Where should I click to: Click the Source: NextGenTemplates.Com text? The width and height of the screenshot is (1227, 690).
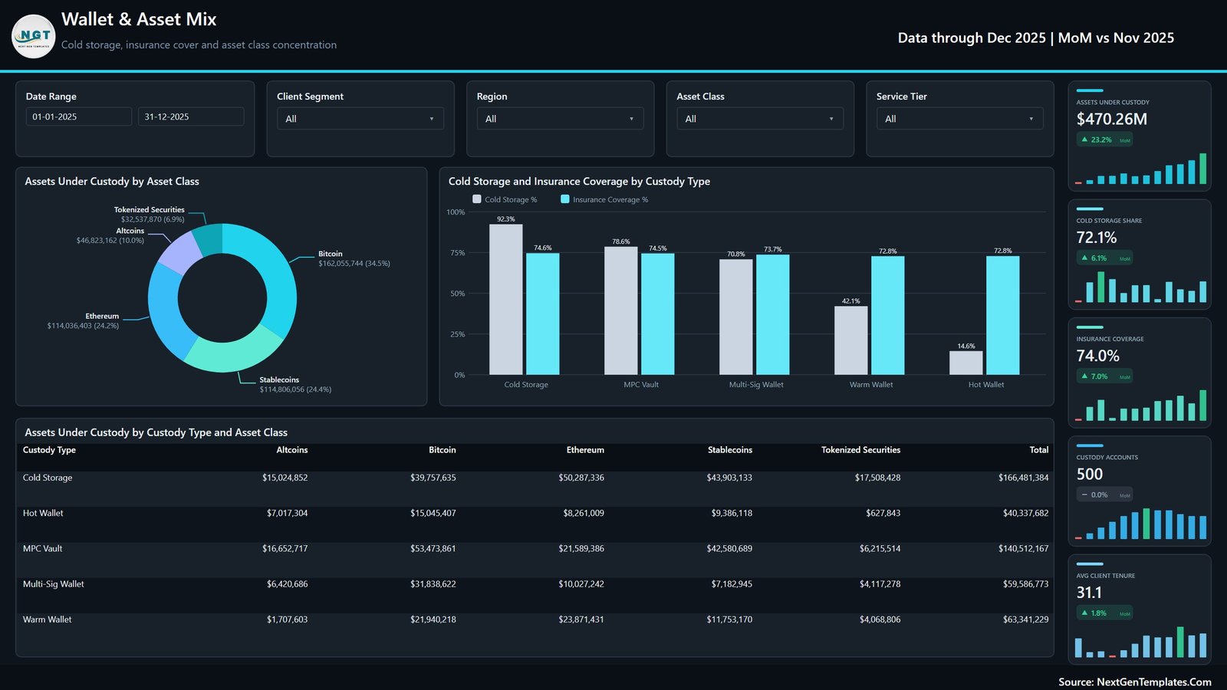pos(1135,682)
